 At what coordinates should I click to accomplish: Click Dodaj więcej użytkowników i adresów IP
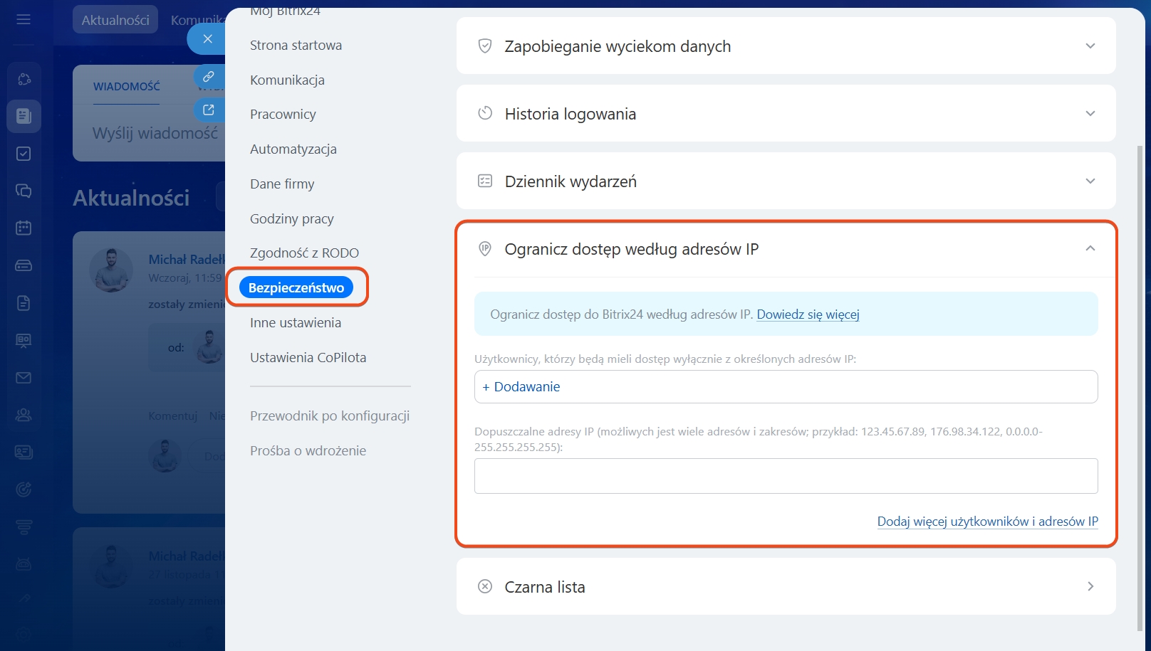coord(987,522)
